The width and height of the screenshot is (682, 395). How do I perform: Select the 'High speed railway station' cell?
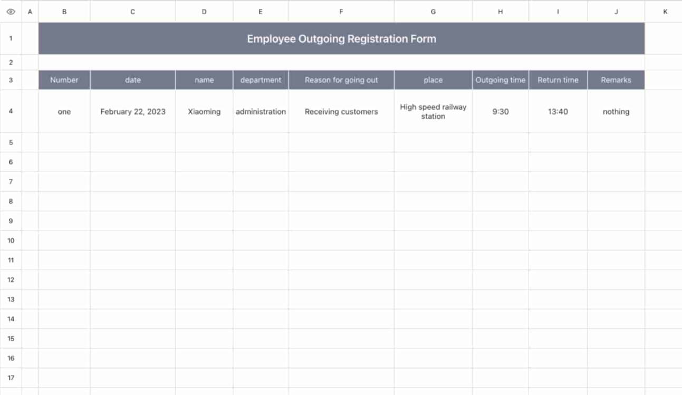433,111
